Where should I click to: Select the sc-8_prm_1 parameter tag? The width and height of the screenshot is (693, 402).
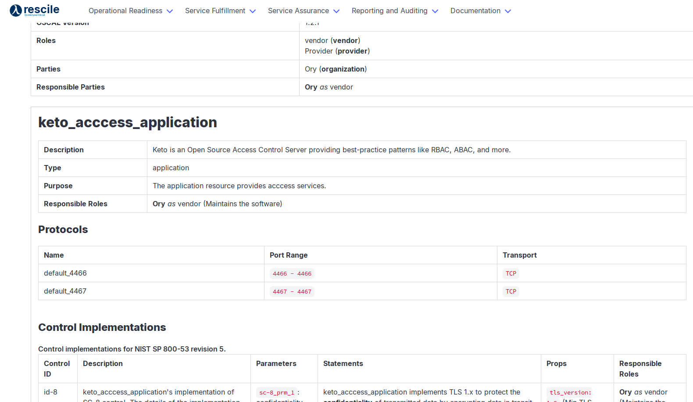click(276, 393)
